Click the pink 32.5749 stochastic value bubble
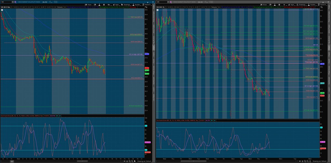The height and width of the screenshot is (163, 331). click(148, 143)
